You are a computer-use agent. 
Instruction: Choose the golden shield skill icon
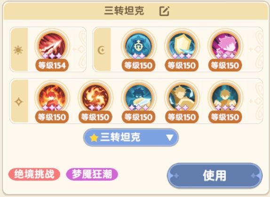(x=182, y=46)
